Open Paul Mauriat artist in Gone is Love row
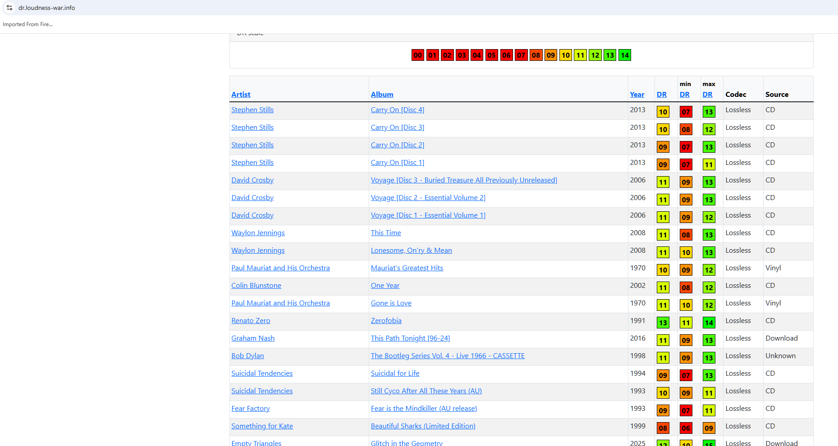 tap(280, 303)
